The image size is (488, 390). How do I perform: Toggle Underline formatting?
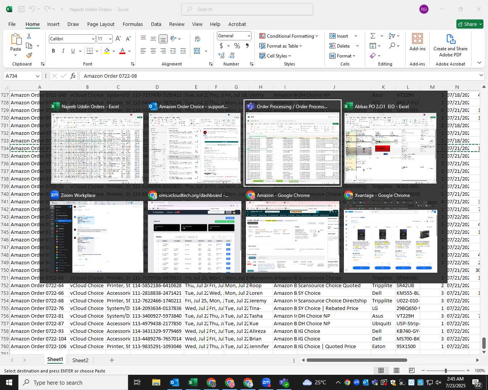(73, 51)
